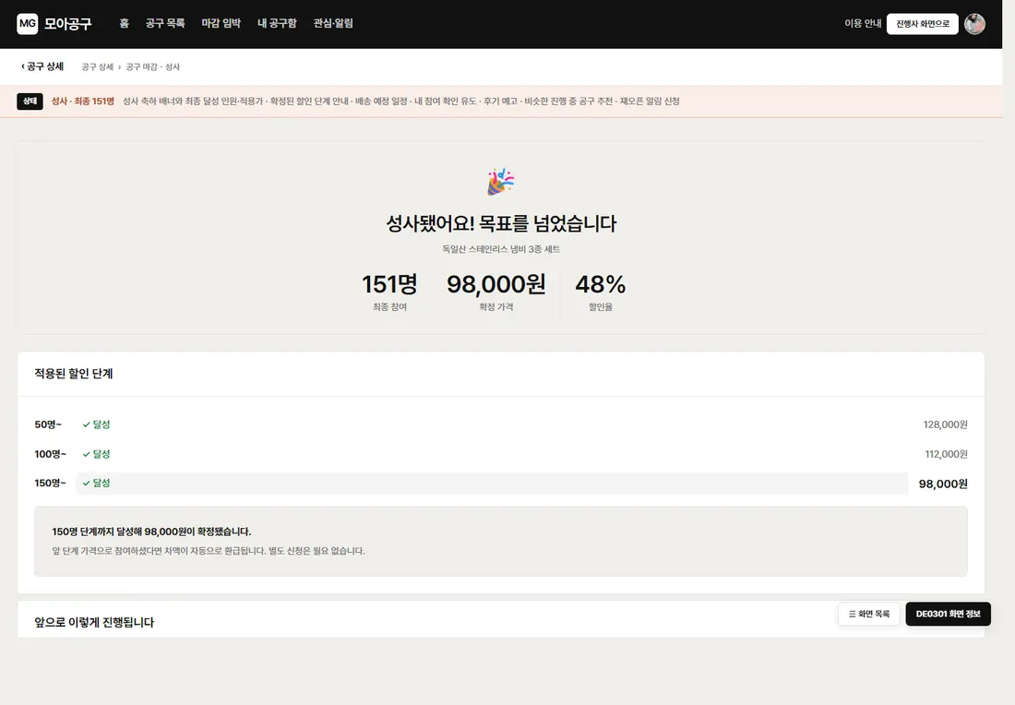Click 공구 상세 breadcrumb link
This screenshot has height=705, width=1015.
[97, 66]
